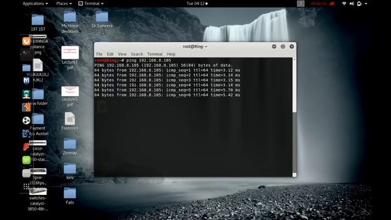Click the icmp_seq=2 time=3.14 ms line
The height and width of the screenshot is (220, 391).
167,75
